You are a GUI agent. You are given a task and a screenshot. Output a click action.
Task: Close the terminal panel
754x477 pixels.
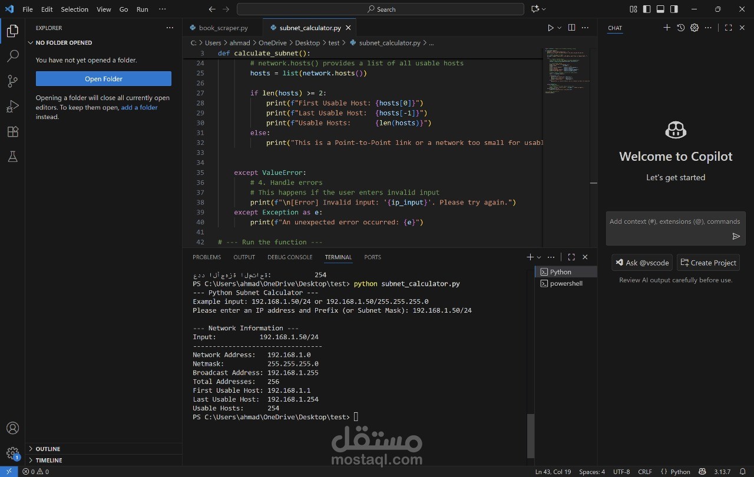pyautogui.click(x=585, y=257)
